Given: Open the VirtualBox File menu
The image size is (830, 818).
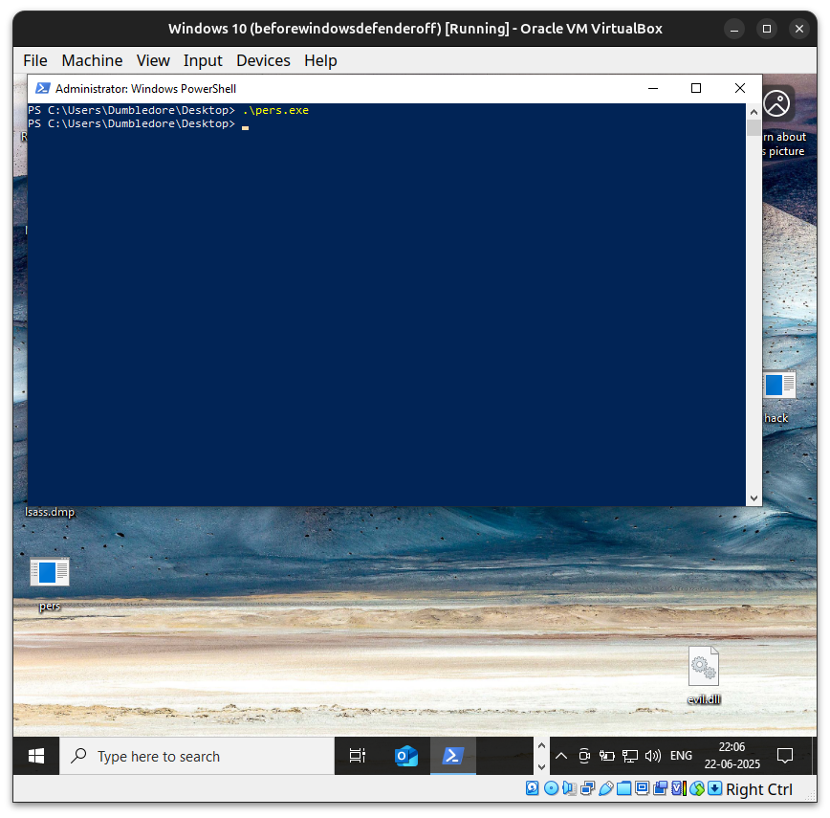Looking at the screenshot, I should (x=35, y=61).
